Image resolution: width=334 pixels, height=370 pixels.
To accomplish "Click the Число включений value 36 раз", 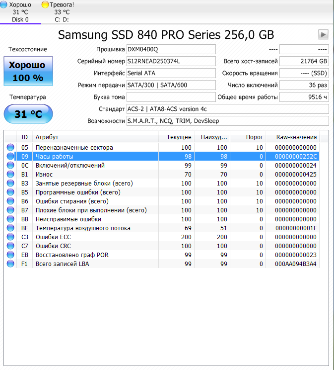I will (x=304, y=85).
